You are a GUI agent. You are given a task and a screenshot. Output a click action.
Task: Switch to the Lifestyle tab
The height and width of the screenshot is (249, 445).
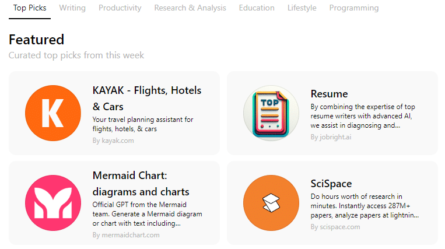[x=302, y=8]
